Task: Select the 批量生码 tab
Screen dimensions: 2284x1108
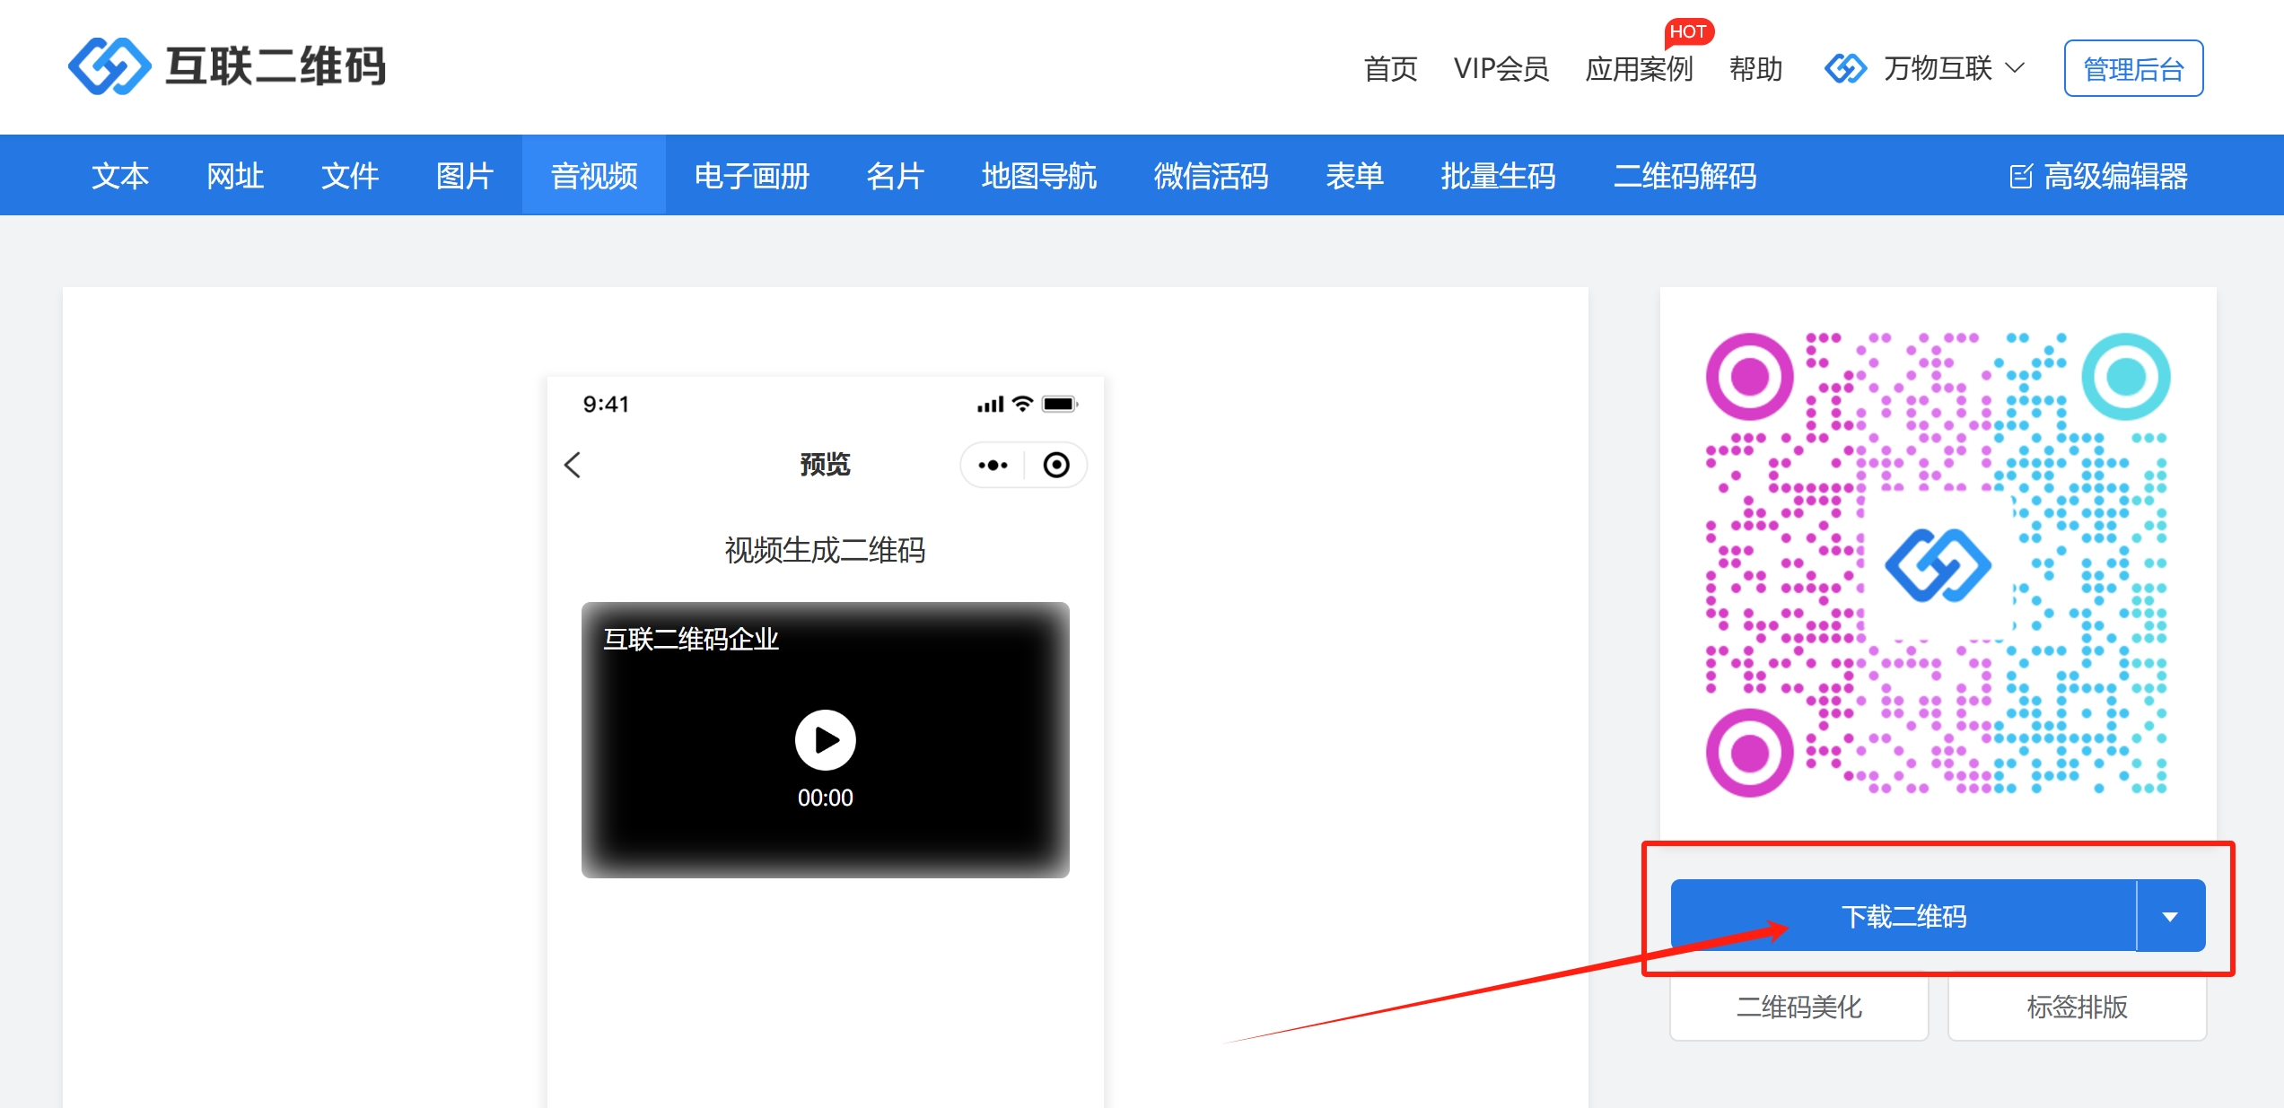Action: [1499, 176]
